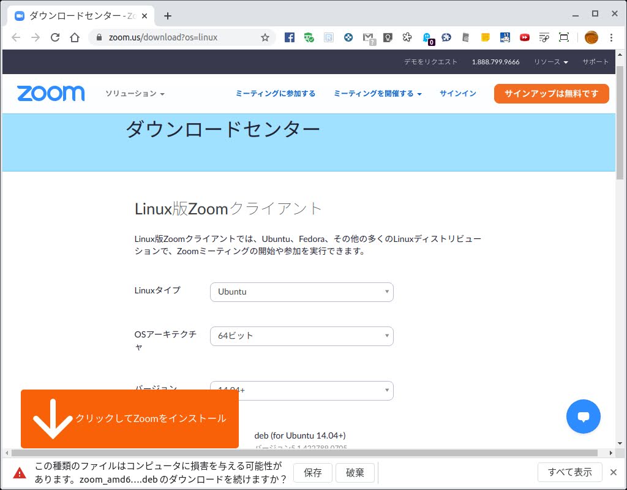
Task: Click the light blue R extension icon
Action: (x=329, y=37)
